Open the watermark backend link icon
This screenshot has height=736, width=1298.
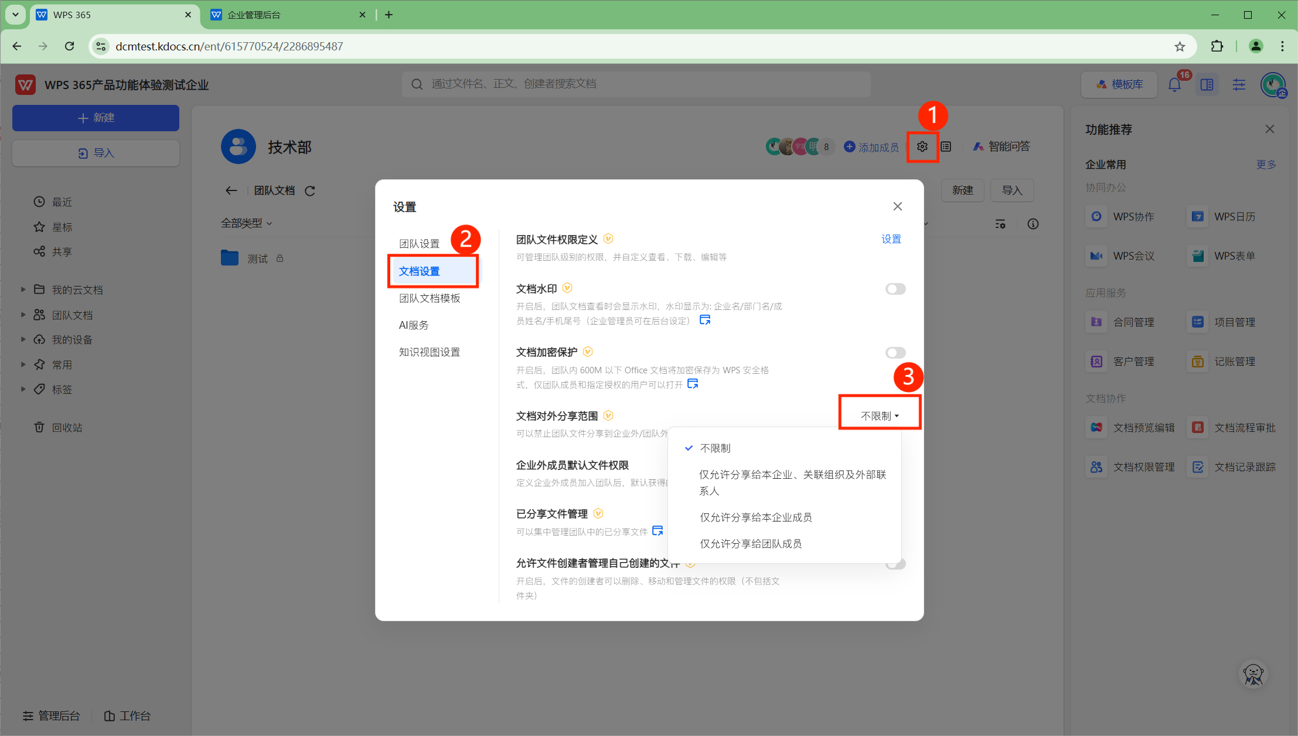705,320
